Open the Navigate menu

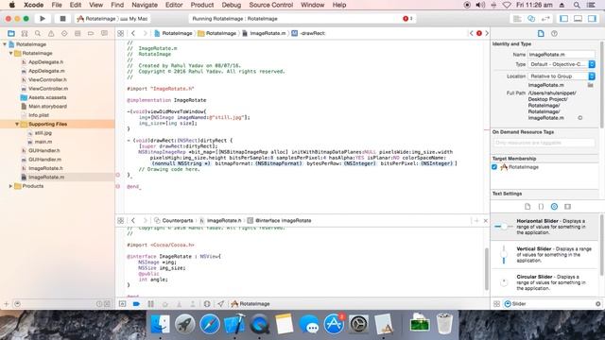(145, 5)
